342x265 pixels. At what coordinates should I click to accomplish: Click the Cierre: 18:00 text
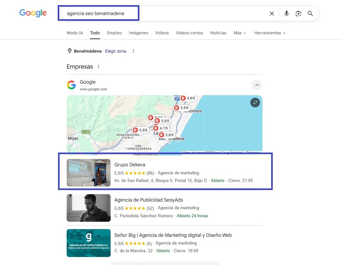point(186,251)
